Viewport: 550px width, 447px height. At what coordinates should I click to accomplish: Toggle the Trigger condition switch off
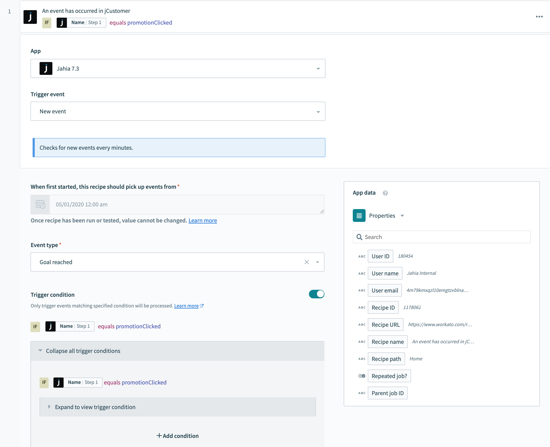click(316, 294)
